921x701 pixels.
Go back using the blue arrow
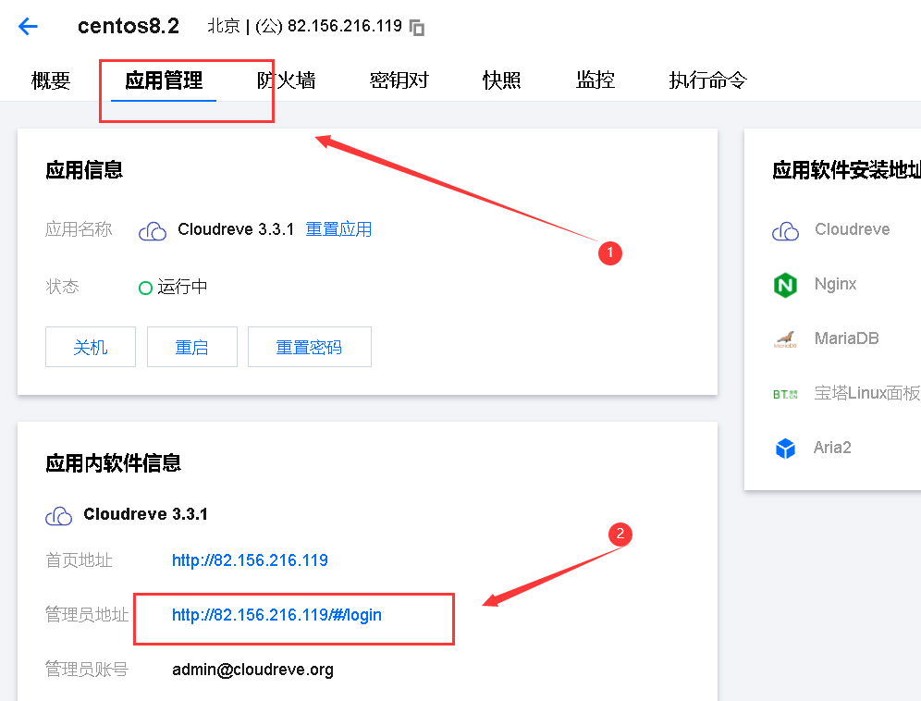pyautogui.click(x=28, y=27)
